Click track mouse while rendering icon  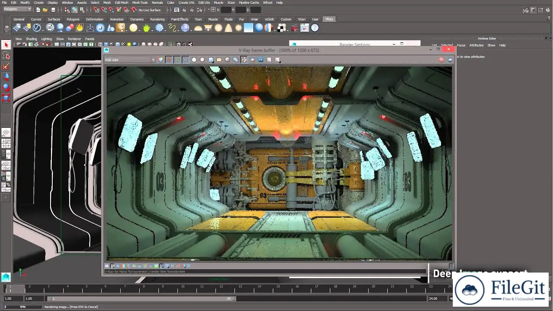coord(244,60)
